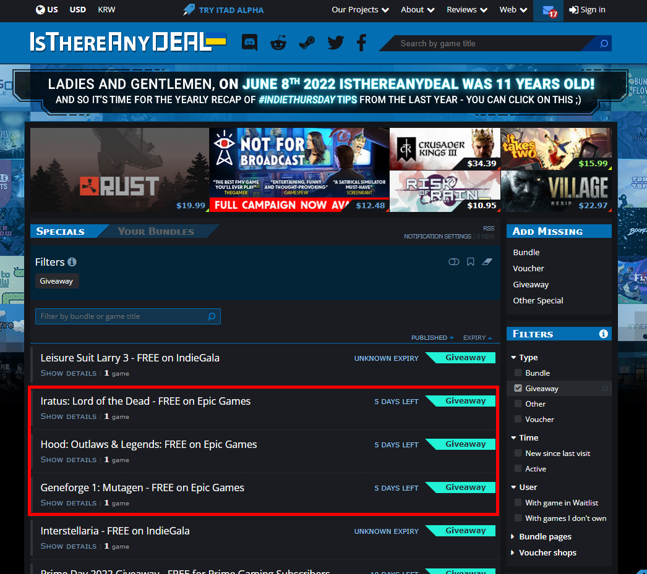The image size is (647, 574).
Task: Click Sign in
Action: (587, 9)
